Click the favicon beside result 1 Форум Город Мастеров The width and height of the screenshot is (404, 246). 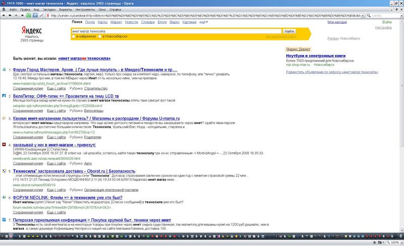4,70
